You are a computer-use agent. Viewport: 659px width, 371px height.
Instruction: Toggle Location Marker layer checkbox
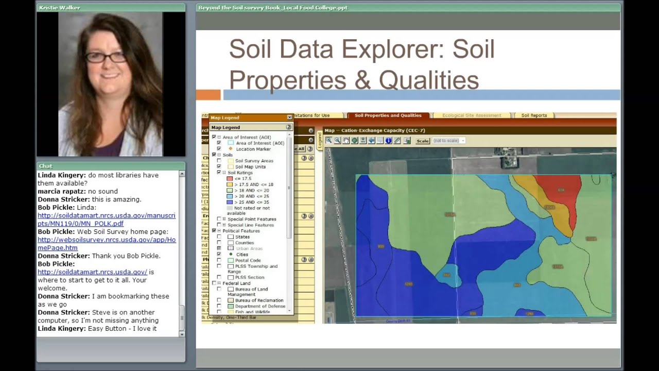(x=219, y=149)
